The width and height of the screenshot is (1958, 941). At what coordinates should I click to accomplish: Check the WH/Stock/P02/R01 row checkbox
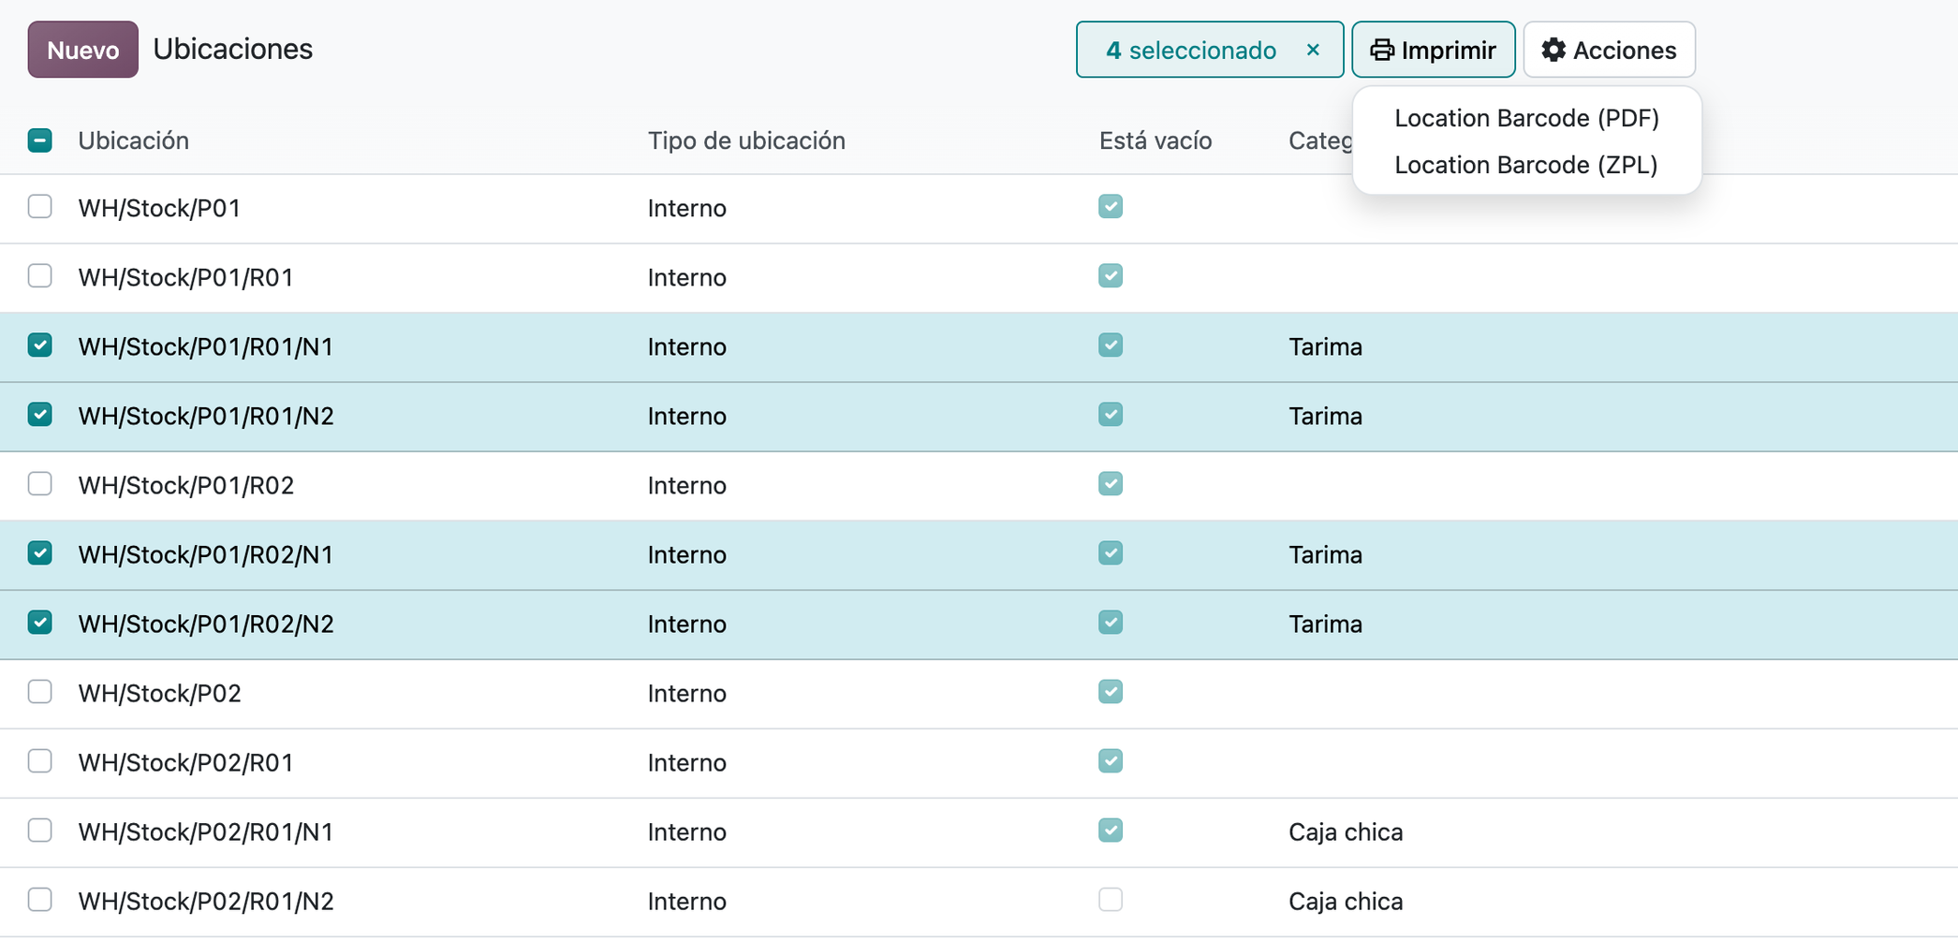(x=40, y=760)
